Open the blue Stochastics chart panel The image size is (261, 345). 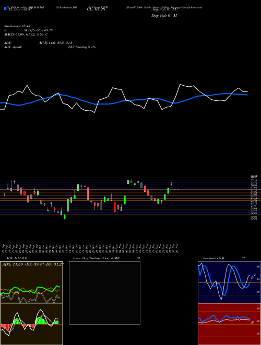pos(229,282)
